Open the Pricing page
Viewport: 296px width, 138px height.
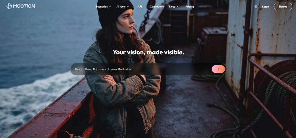[190, 7]
